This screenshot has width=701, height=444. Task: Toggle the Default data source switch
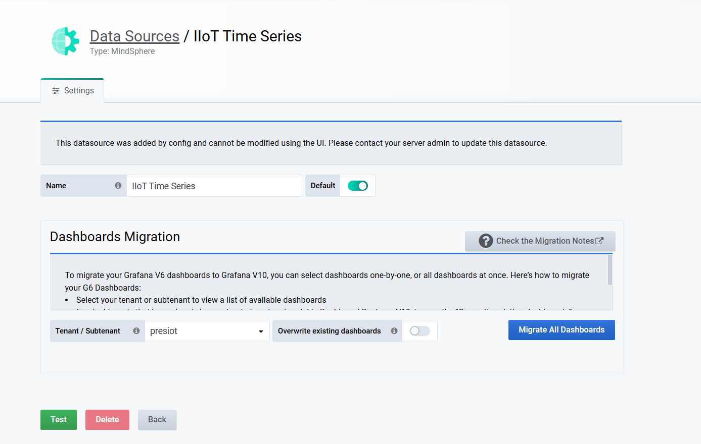(x=358, y=186)
